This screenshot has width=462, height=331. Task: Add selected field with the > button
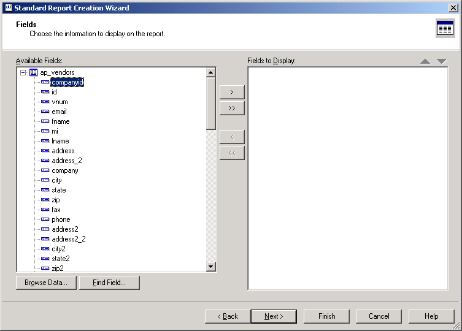(x=232, y=92)
